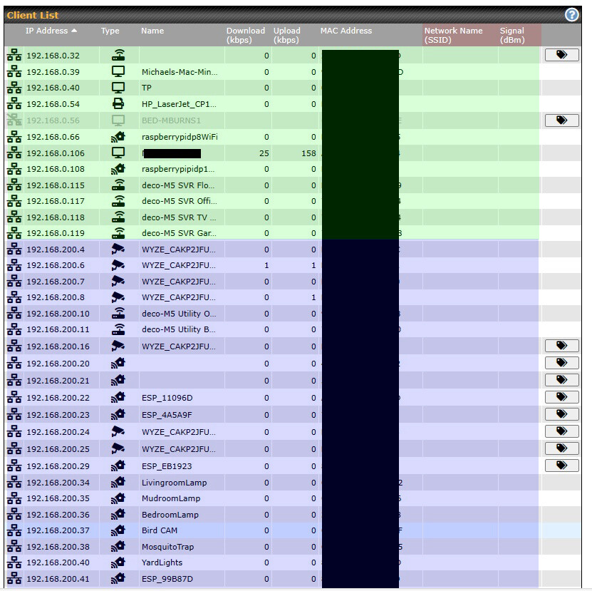Sort by Download (kbps) column header

point(245,35)
